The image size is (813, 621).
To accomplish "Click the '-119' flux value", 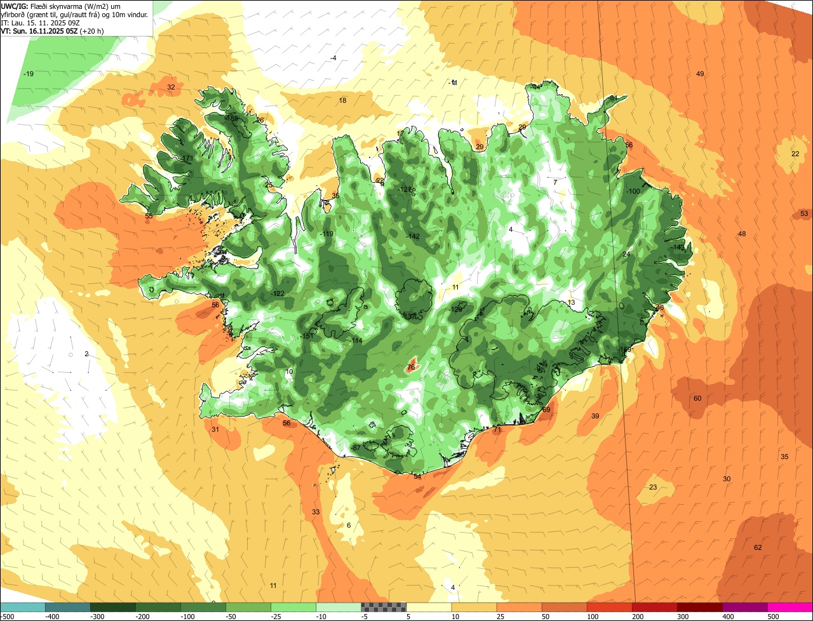I will click(x=327, y=234).
